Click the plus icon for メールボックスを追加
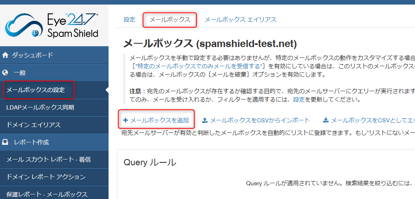 (125, 120)
